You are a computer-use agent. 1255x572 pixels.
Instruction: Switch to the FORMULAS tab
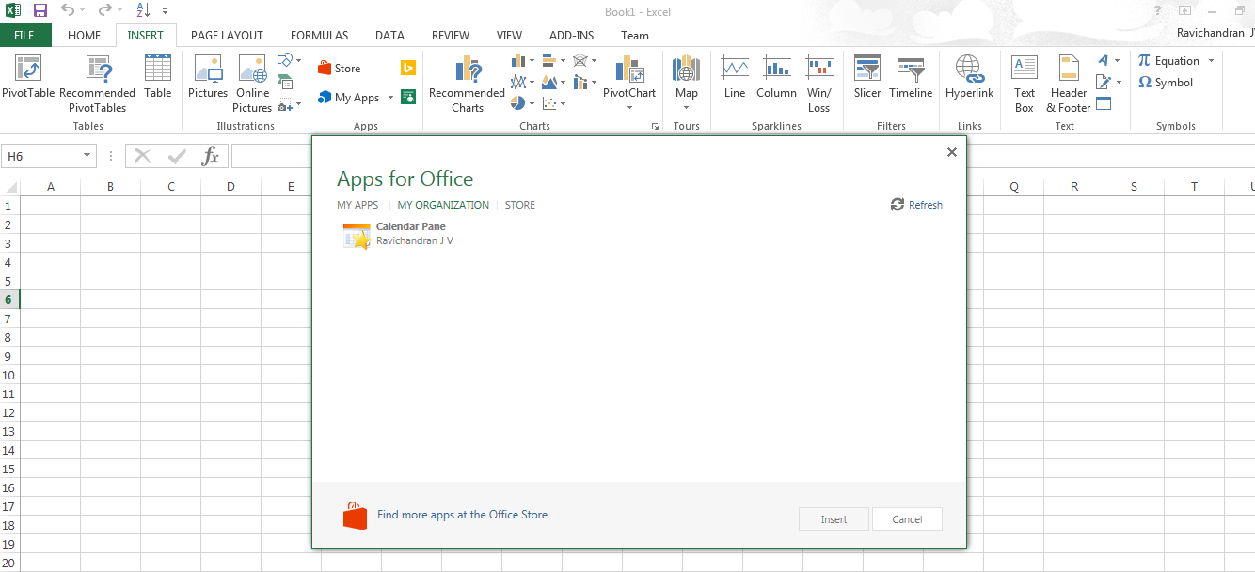point(320,36)
